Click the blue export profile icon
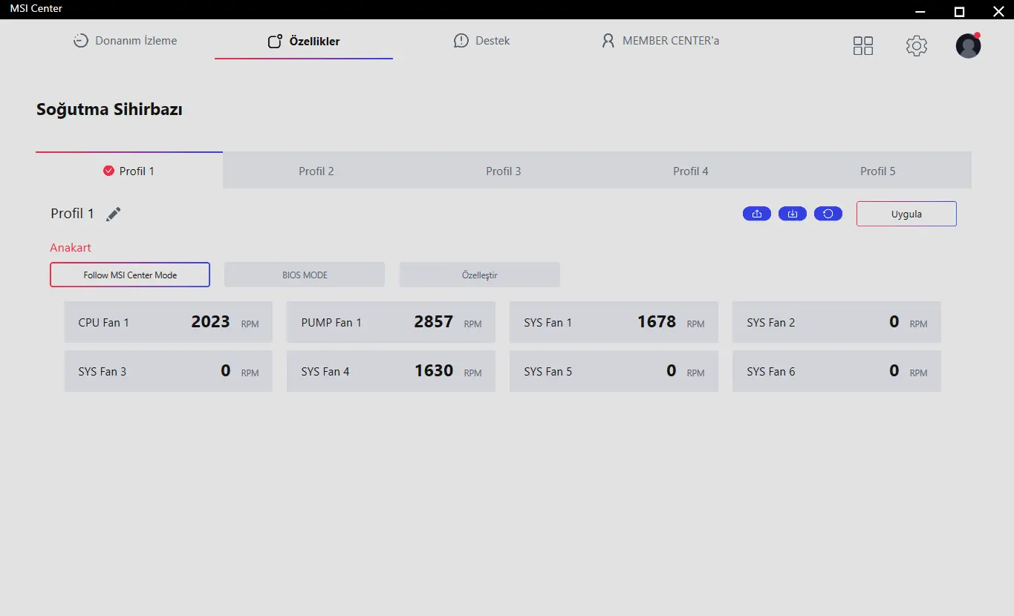 coord(757,214)
